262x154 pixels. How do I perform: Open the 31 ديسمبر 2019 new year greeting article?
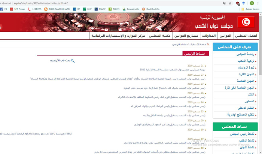(173, 70)
